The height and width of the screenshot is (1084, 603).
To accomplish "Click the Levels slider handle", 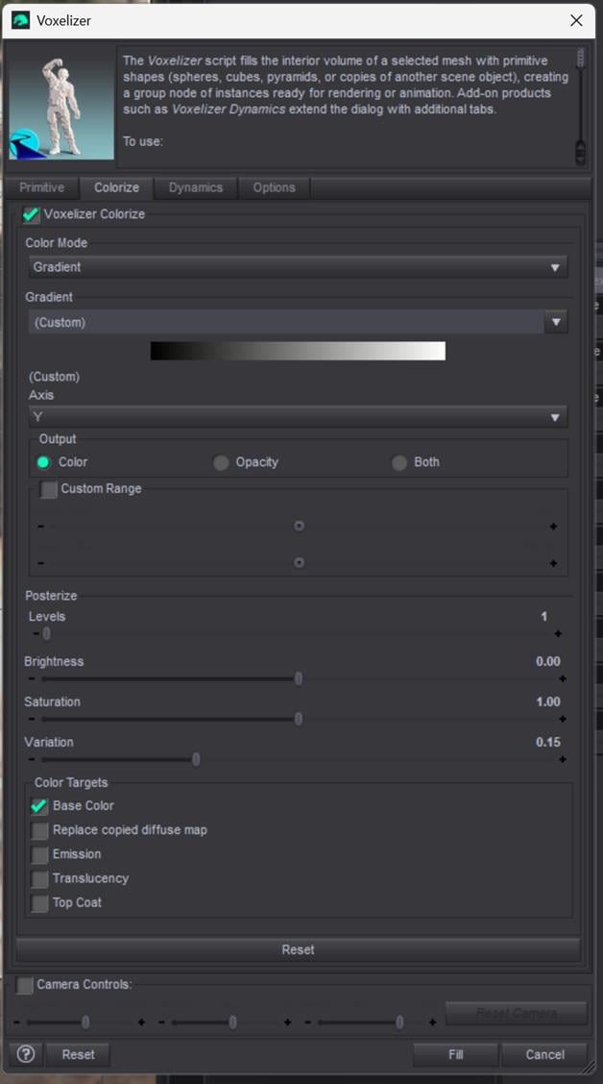I will click(x=46, y=633).
